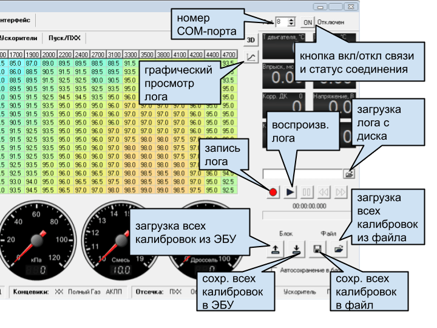Fast-forward the log playback
437x328 pixels.
(x=340, y=193)
